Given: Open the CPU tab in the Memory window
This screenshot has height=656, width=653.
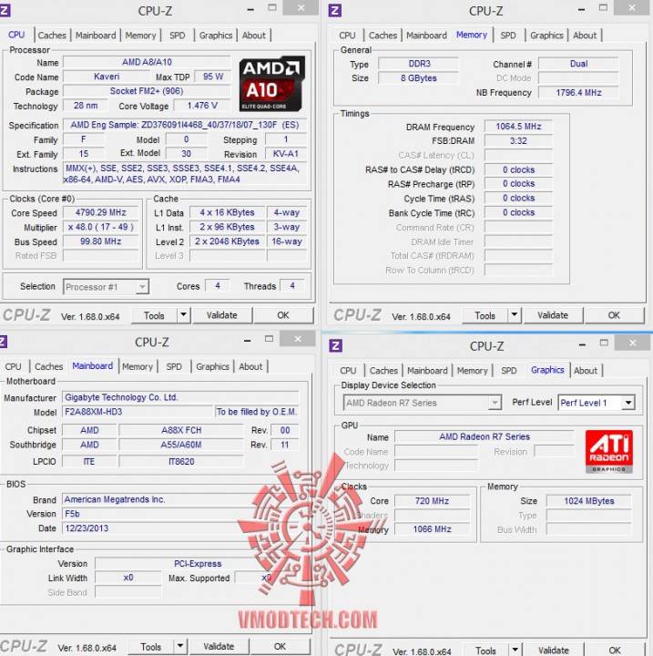Looking at the screenshot, I should pyautogui.click(x=347, y=36).
